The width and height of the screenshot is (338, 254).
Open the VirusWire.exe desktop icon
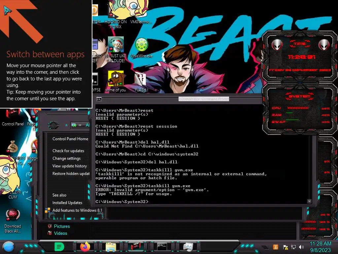click(141, 48)
